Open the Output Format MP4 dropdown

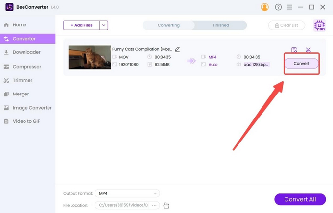(126, 193)
